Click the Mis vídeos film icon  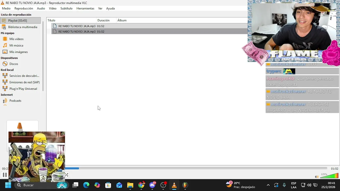point(5,39)
